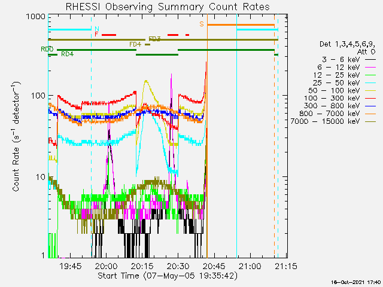Click the '25 - 50 keV' legend label
This screenshot has width=383, height=287.
[336, 83]
